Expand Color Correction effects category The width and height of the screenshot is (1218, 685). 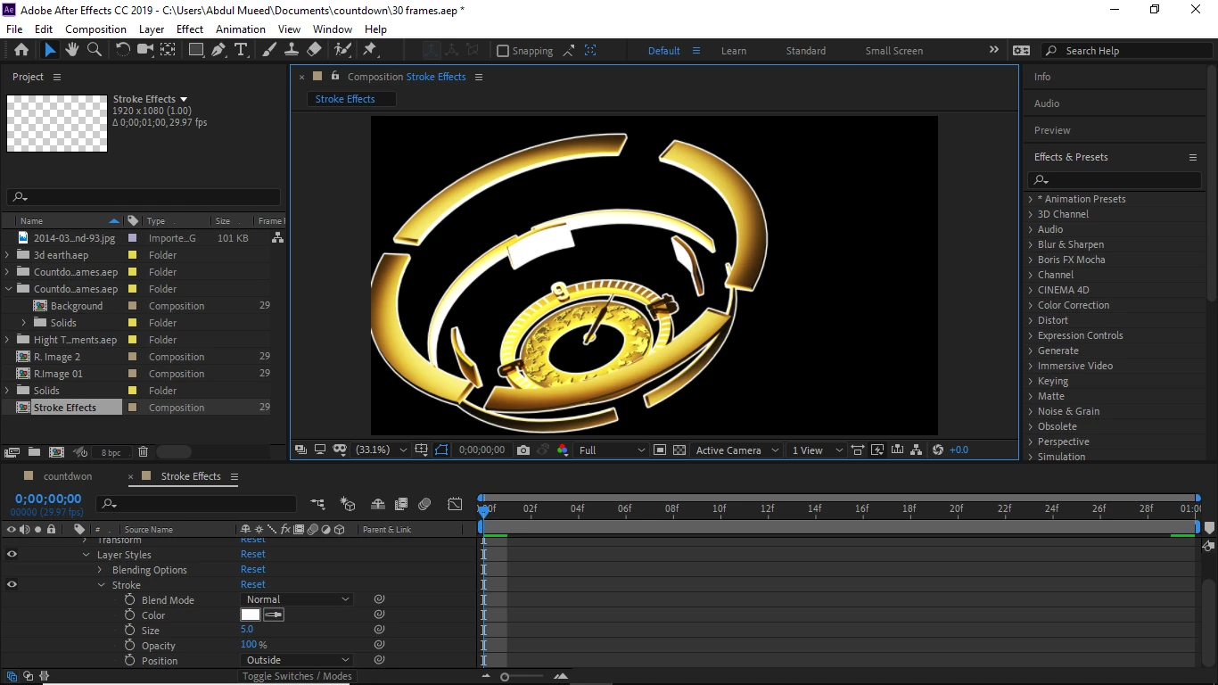coord(1031,305)
